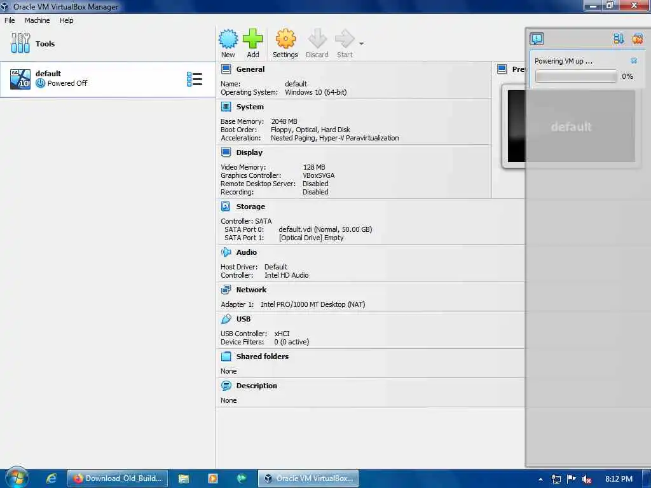Click the Powered Off status icon
The height and width of the screenshot is (488, 651).
tap(40, 83)
